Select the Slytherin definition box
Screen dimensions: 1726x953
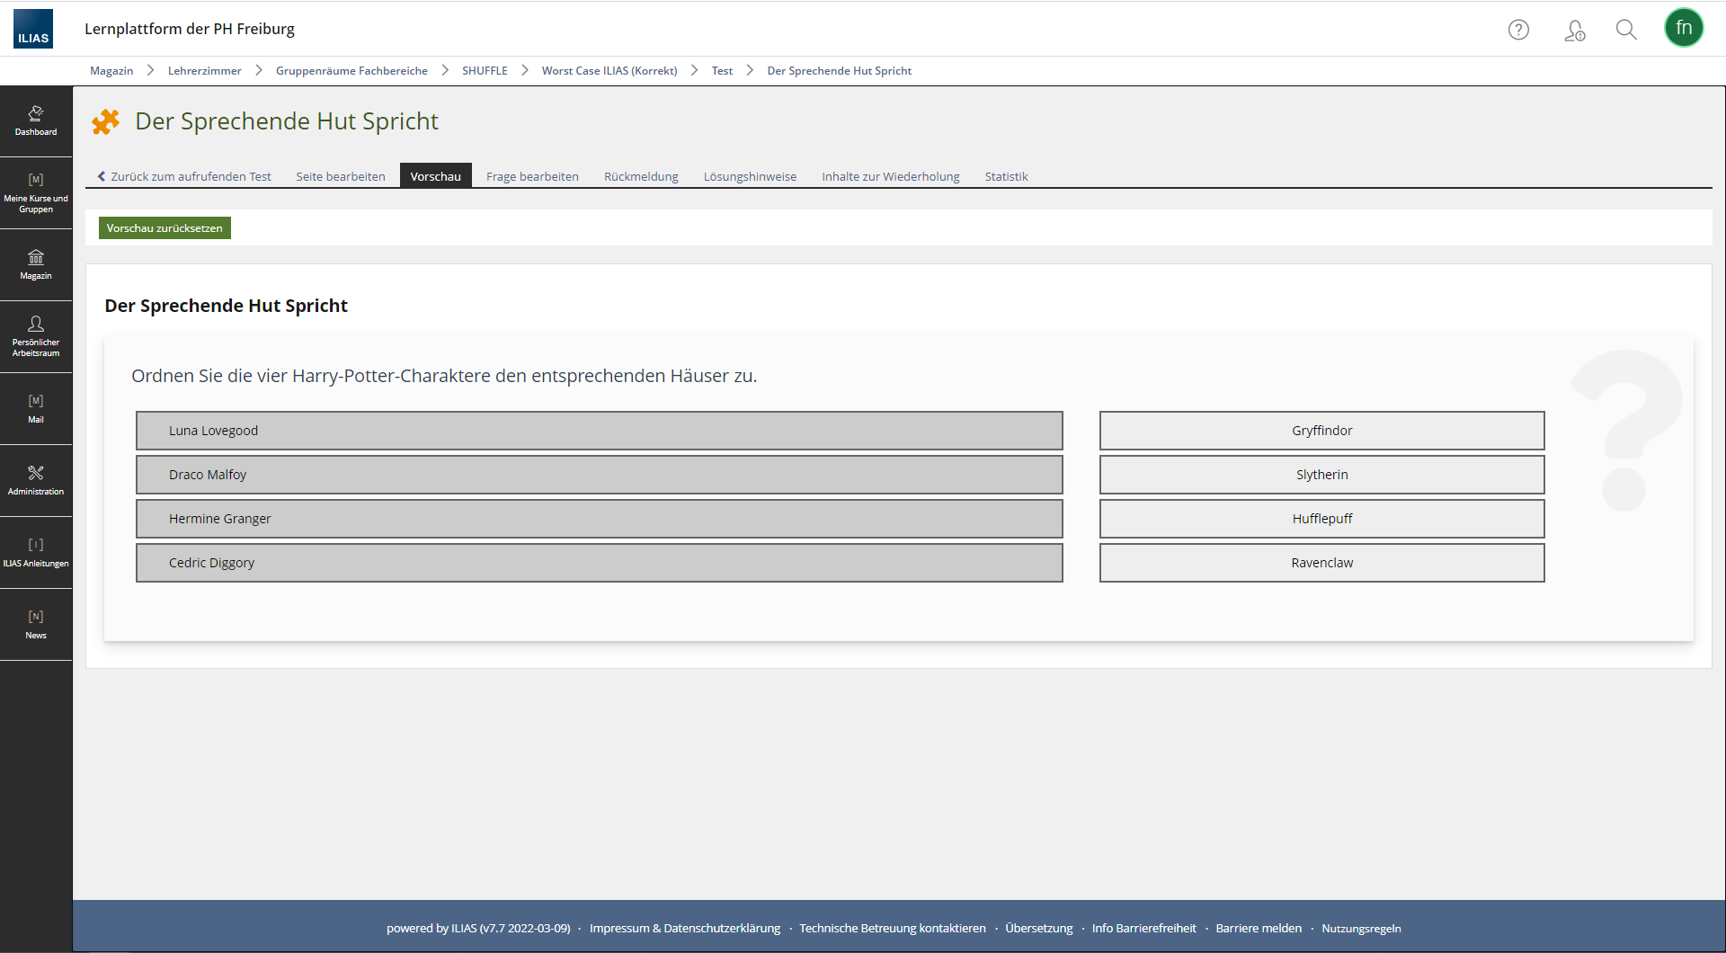pyautogui.click(x=1321, y=475)
